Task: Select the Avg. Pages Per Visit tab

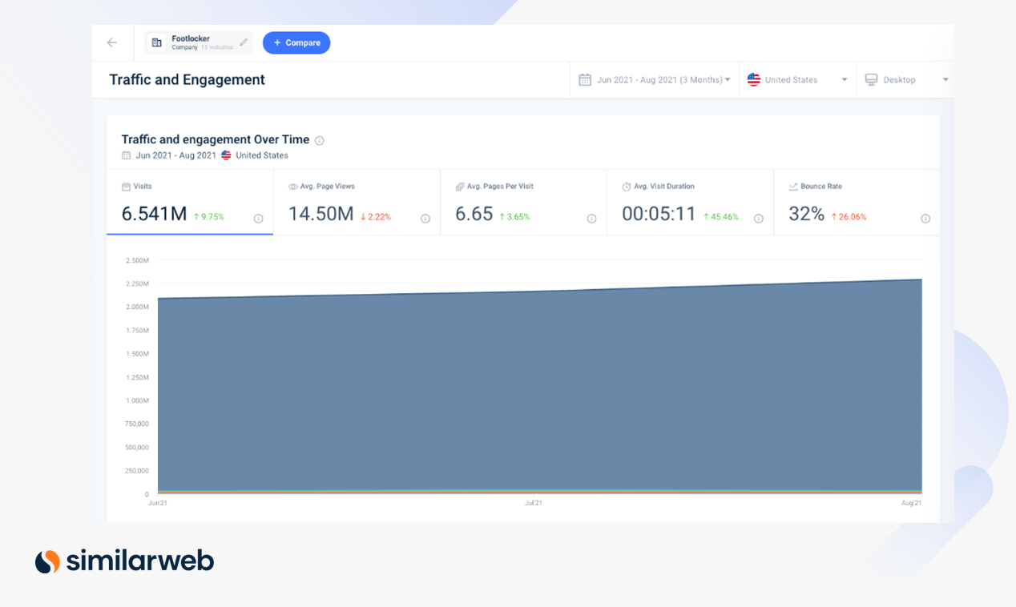Action: (523, 202)
